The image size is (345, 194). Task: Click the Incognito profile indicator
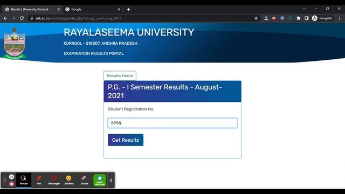tap(322, 18)
